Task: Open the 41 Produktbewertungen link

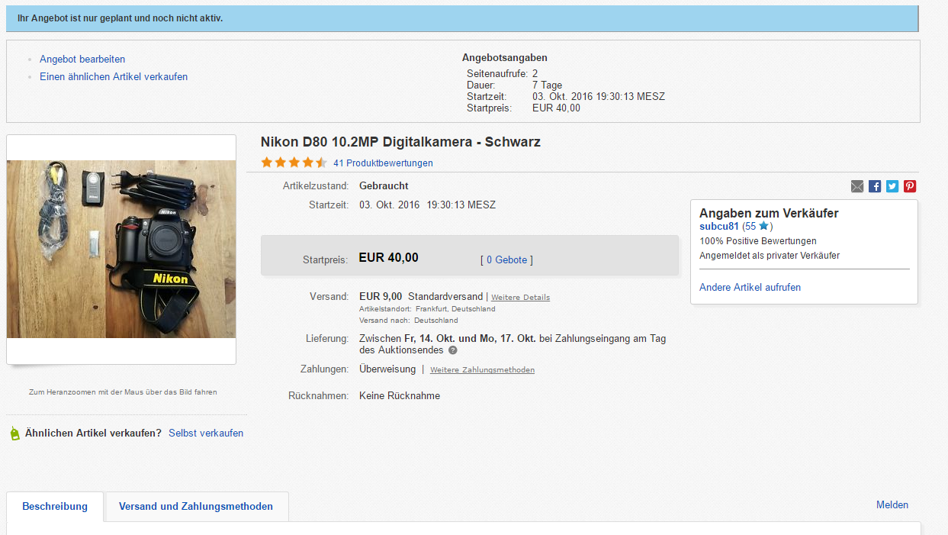Action: 383,163
